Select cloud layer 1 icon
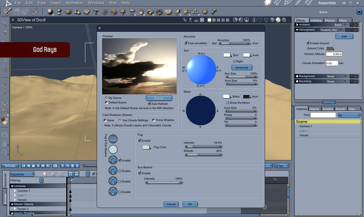The width and height of the screenshot is (364, 217). (113, 160)
